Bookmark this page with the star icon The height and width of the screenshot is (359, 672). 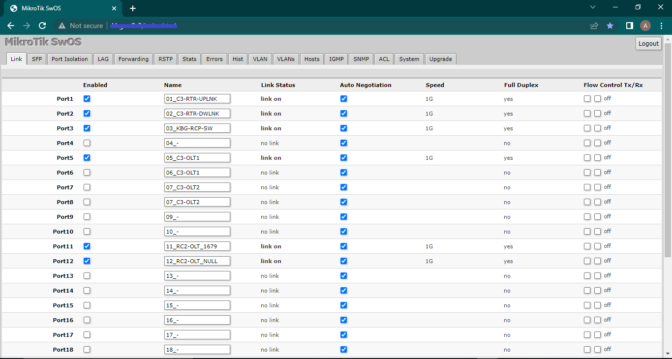[x=610, y=26]
